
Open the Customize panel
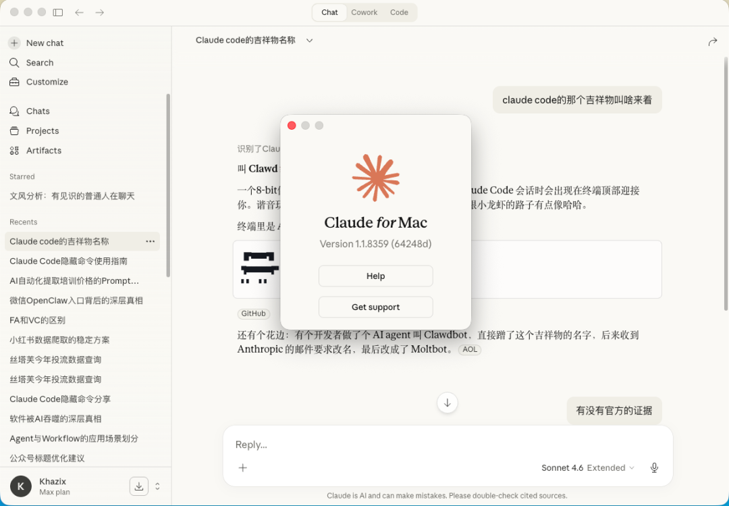[x=47, y=82]
